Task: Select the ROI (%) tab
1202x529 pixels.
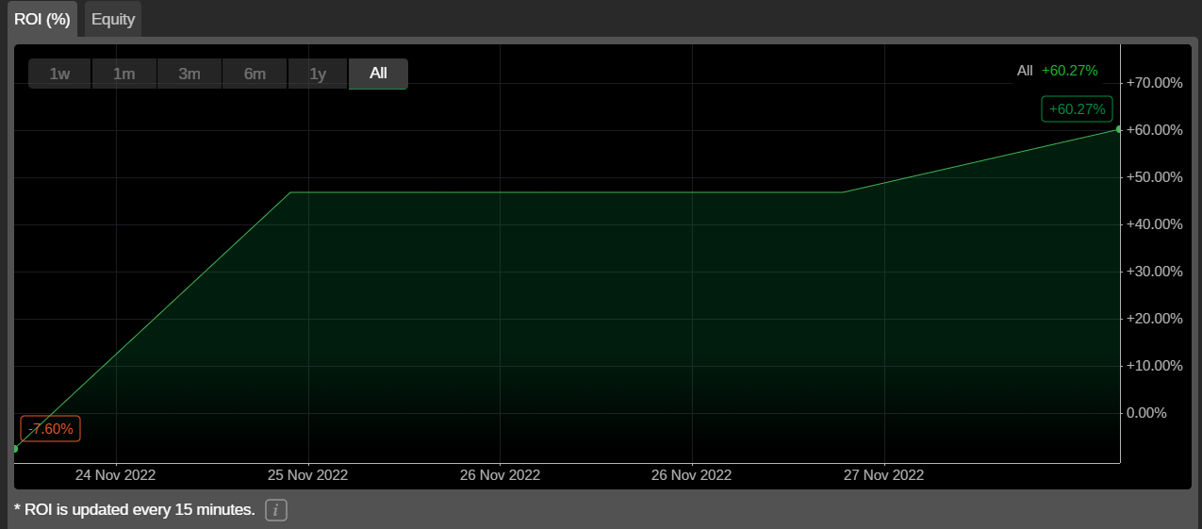Action: (42, 19)
